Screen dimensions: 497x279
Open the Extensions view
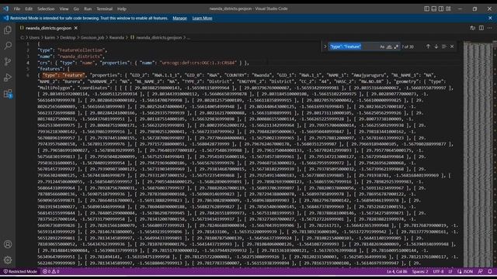point(8,94)
